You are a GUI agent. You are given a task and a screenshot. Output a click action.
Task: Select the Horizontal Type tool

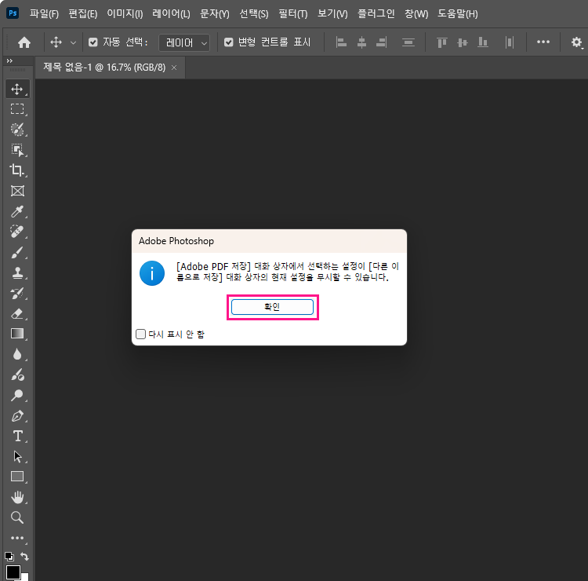[17, 436]
